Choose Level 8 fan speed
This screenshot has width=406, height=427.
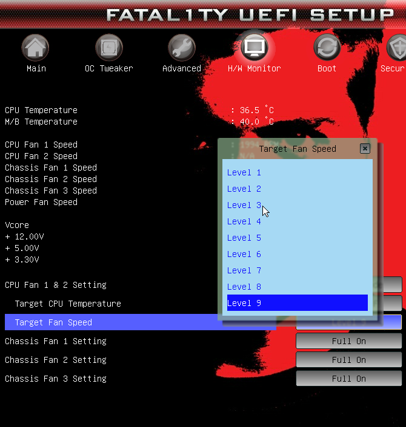pos(298,287)
